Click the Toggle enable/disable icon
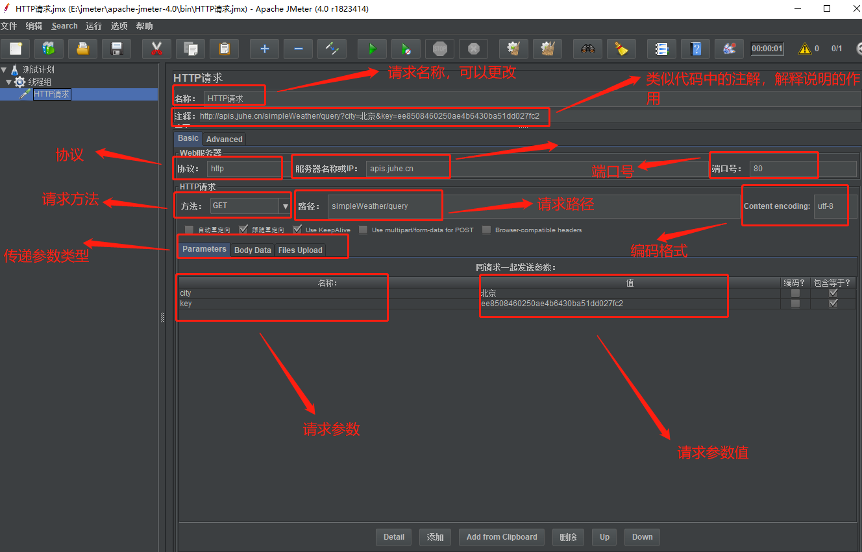862x552 pixels. point(332,49)
